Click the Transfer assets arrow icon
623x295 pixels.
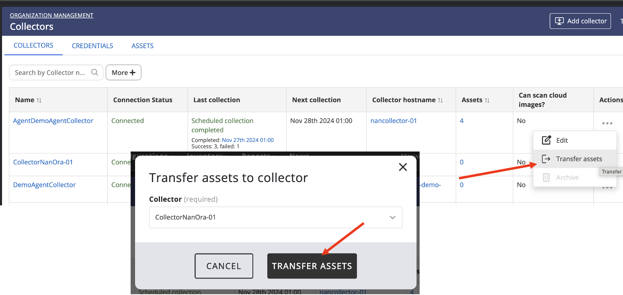(x=546, y=159)
